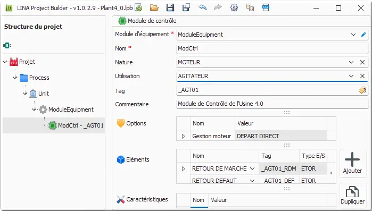Image resolution: width=372 pixels, height=211 pixels.
Task: Click the Dupliquer button
Action: pyautogui.click(x=352, y=196)
